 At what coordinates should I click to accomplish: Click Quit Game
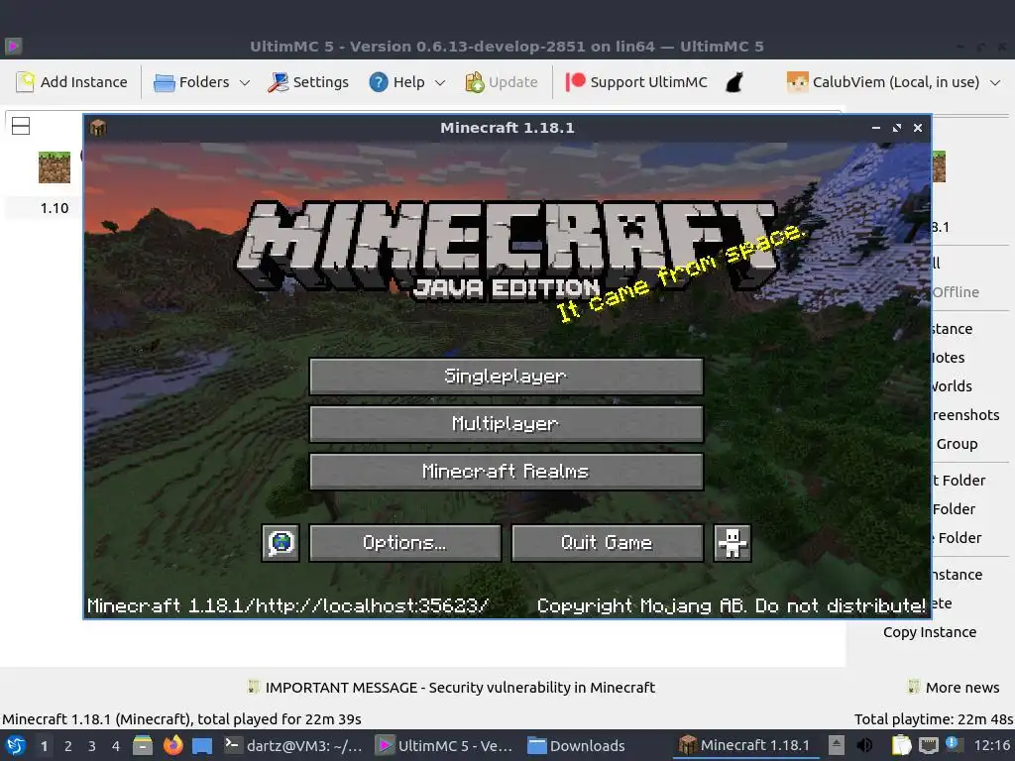coord(608,542)
